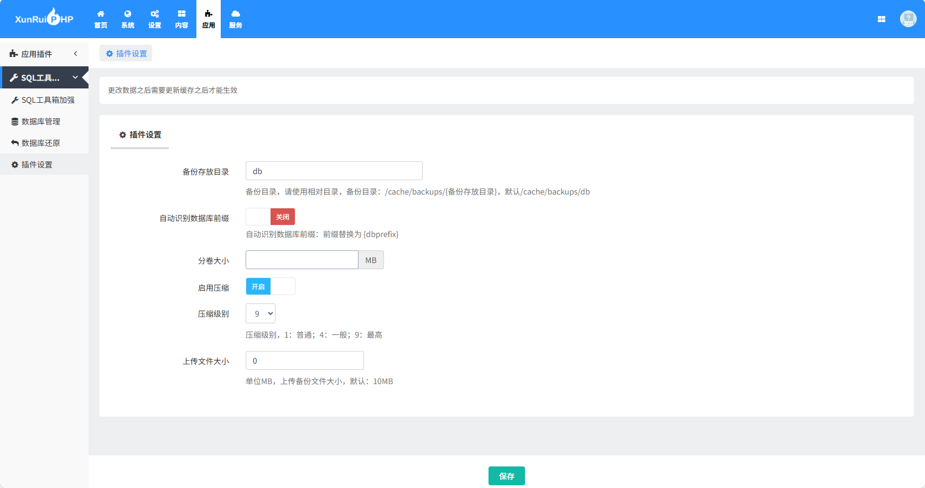Open 数据库管理 in sidebar

pos(44,122)
